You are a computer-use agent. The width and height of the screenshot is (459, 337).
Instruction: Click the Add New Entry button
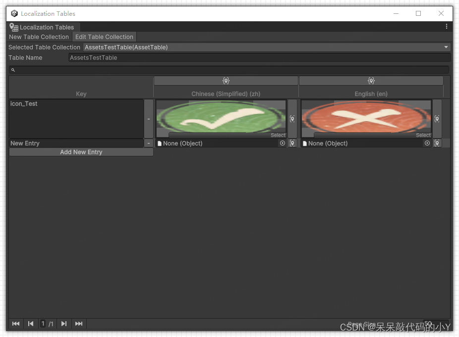click(x=81, y=152)
